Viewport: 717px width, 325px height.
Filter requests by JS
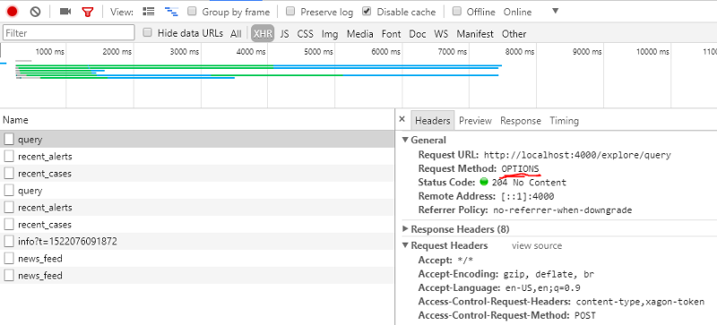[x=284, y=34]
